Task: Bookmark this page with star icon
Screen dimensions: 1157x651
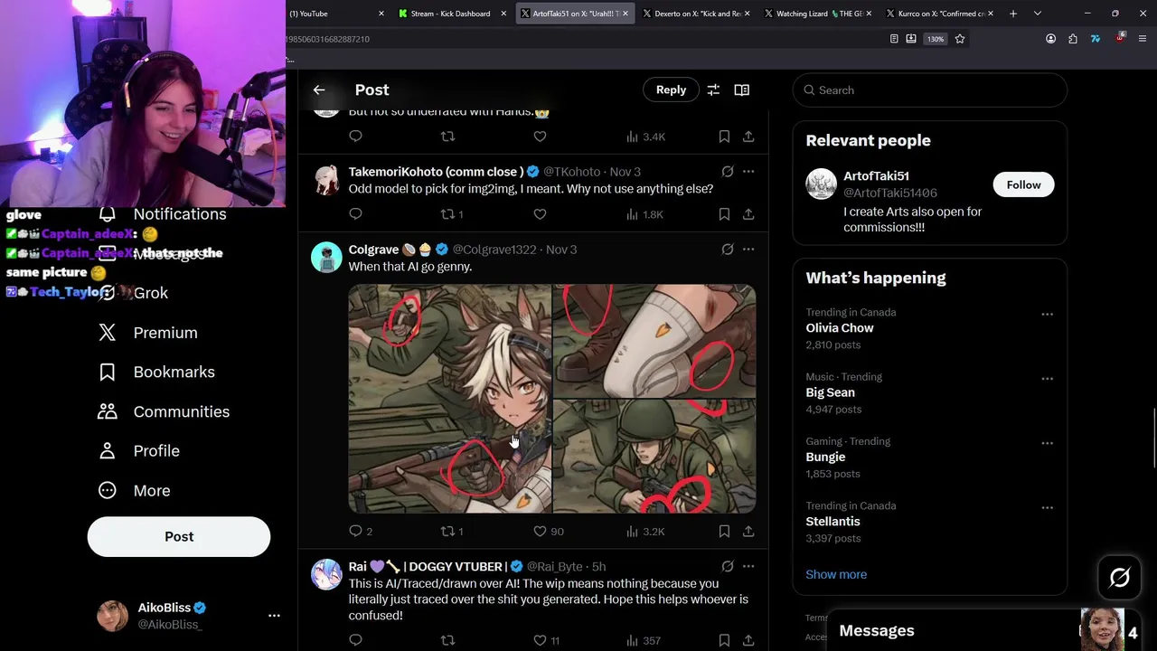Action: tap(960, 39)
